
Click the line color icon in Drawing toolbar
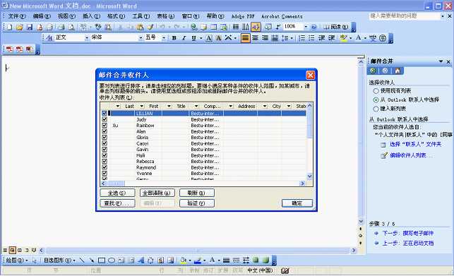(x=198, y=260)
